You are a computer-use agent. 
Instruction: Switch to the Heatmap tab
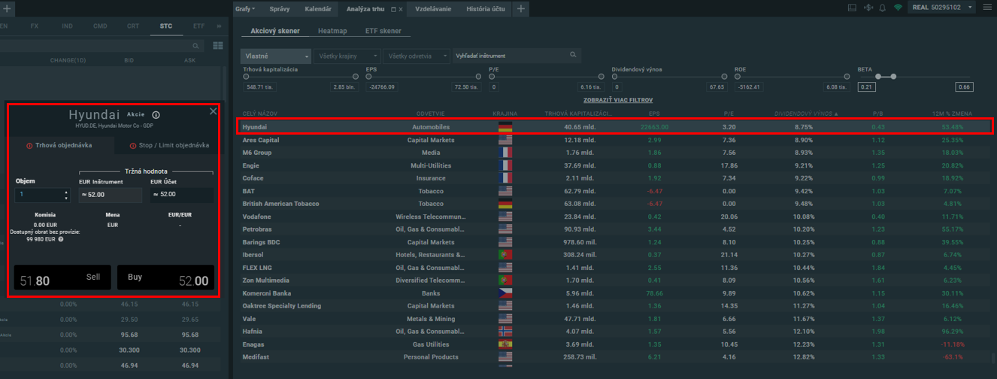pos(332,32)
